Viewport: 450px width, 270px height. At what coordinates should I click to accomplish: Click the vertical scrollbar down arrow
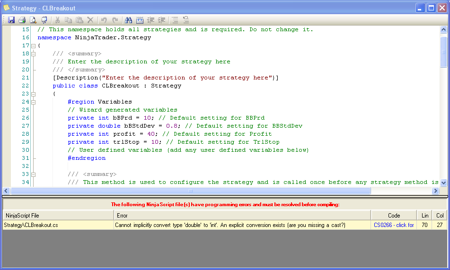[443, 183]
